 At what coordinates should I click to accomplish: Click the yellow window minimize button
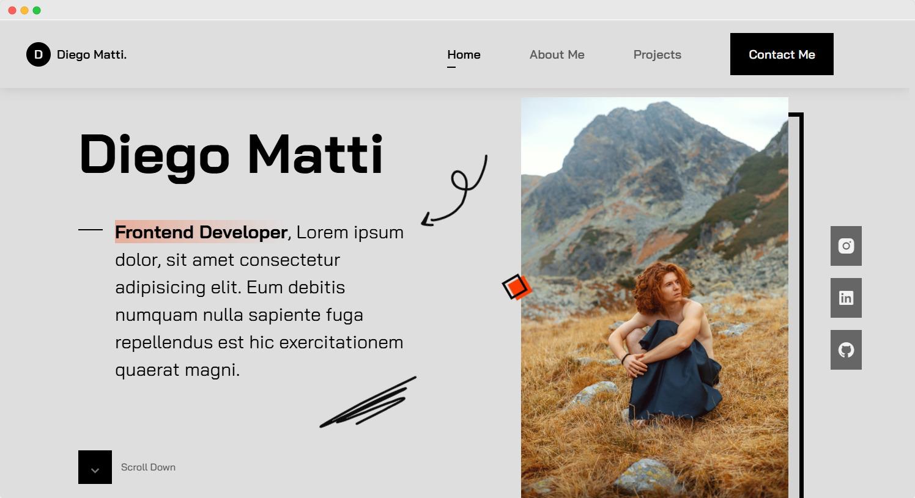[x=24, y=10]
